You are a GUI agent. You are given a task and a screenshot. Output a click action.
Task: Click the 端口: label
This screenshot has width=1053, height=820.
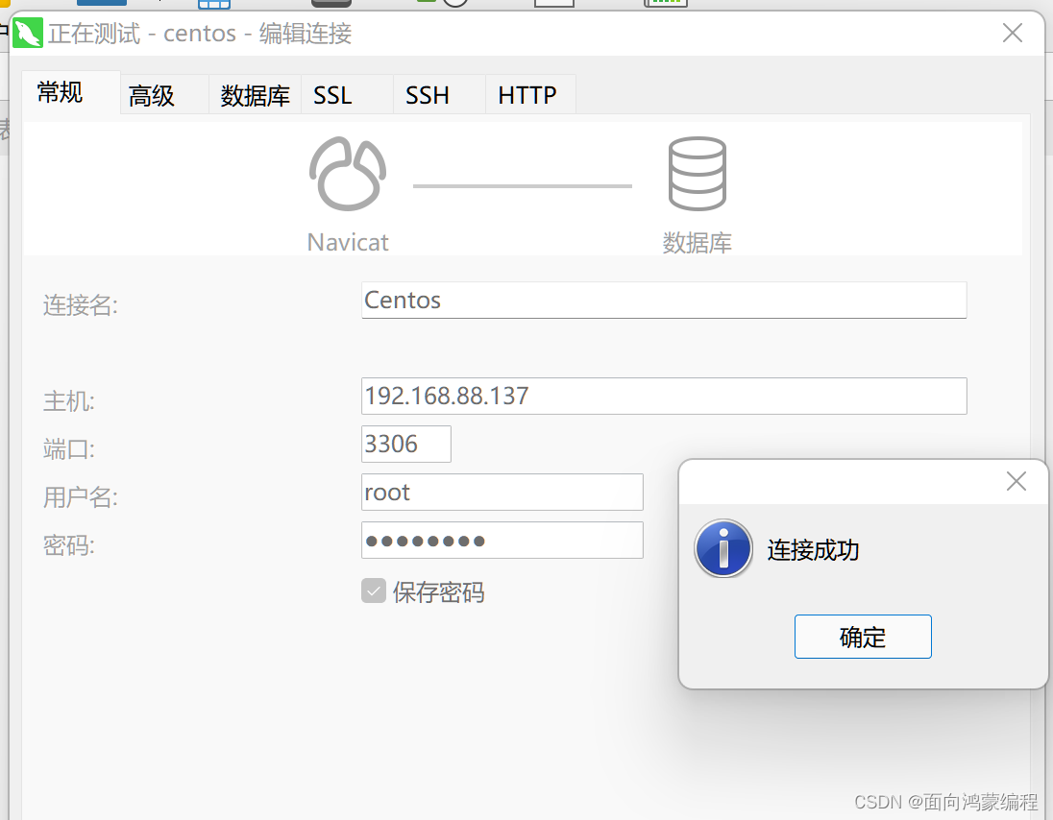click(x=69, y=449)
